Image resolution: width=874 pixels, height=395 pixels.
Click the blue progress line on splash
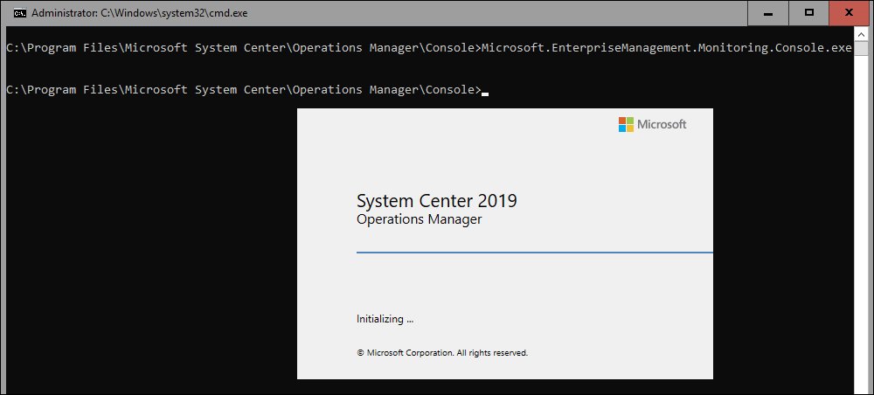(535, 253)
